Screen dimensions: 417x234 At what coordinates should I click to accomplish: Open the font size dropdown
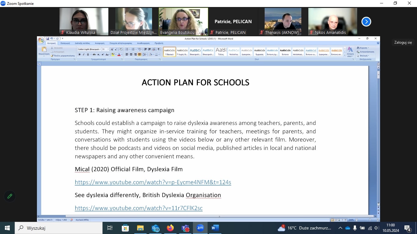click(x=108, y=49)
